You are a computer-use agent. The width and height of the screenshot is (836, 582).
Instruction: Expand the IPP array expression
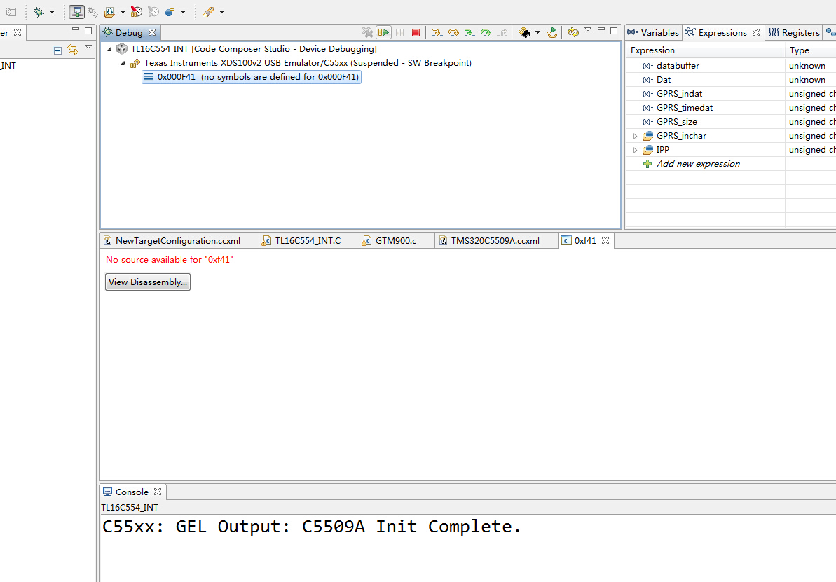635,151
